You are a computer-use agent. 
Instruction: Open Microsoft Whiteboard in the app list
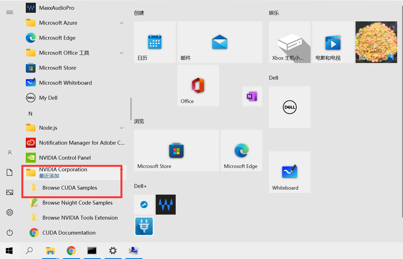coord(75,83)
